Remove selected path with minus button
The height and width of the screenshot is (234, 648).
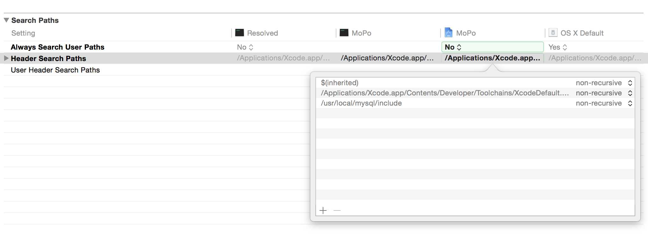(x=337, y=210)
